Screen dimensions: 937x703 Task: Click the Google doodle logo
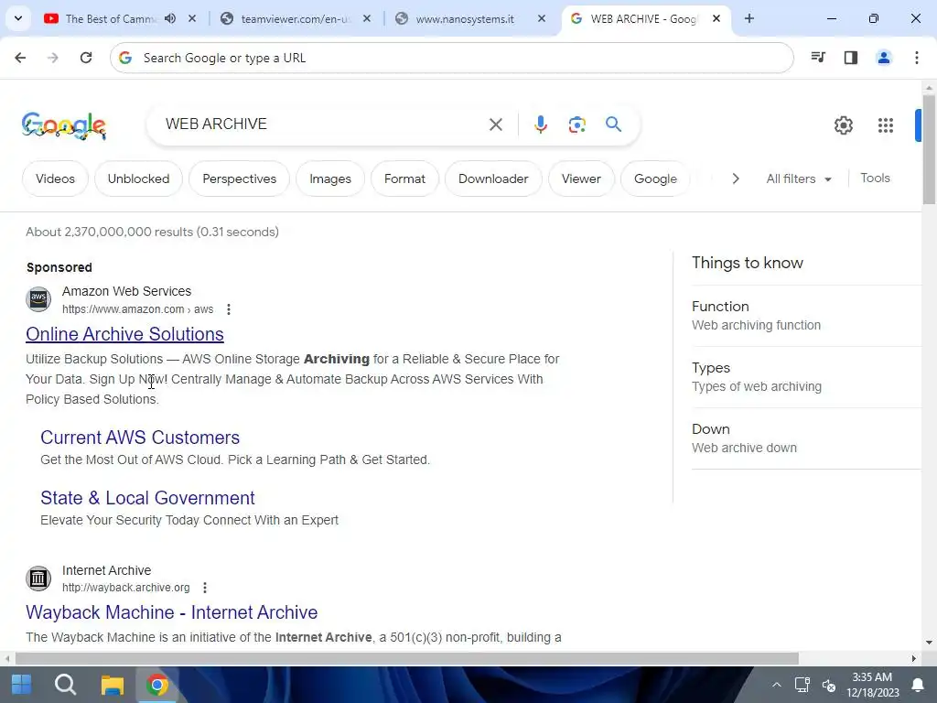[x=64, y=125]
